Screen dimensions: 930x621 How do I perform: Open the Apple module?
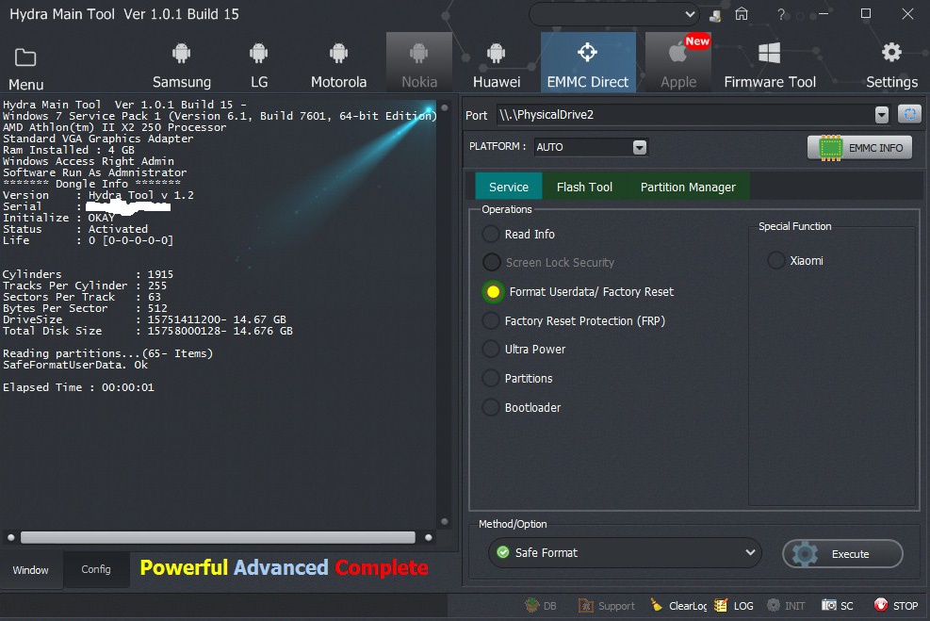pyautogui.click(x=678, y=62)
